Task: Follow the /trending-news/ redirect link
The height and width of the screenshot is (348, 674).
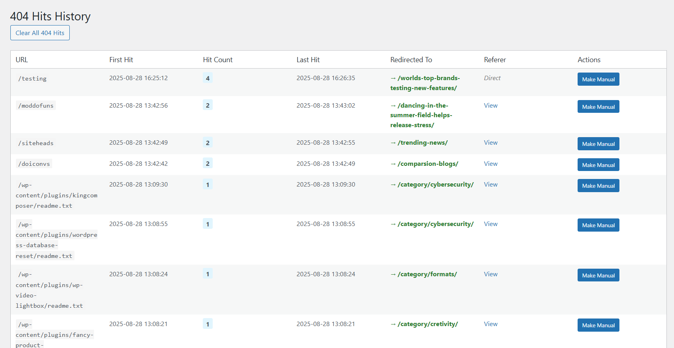Action: tap(422, 143)
